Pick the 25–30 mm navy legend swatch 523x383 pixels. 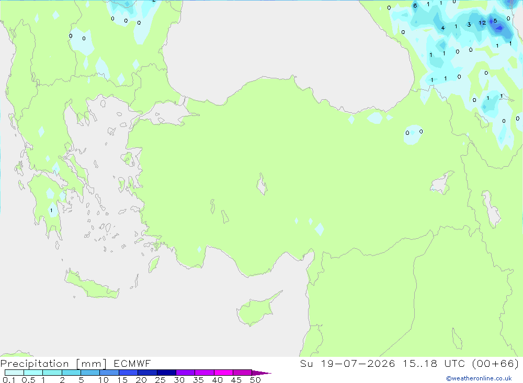pyautogui.click(x=166, y=373)
